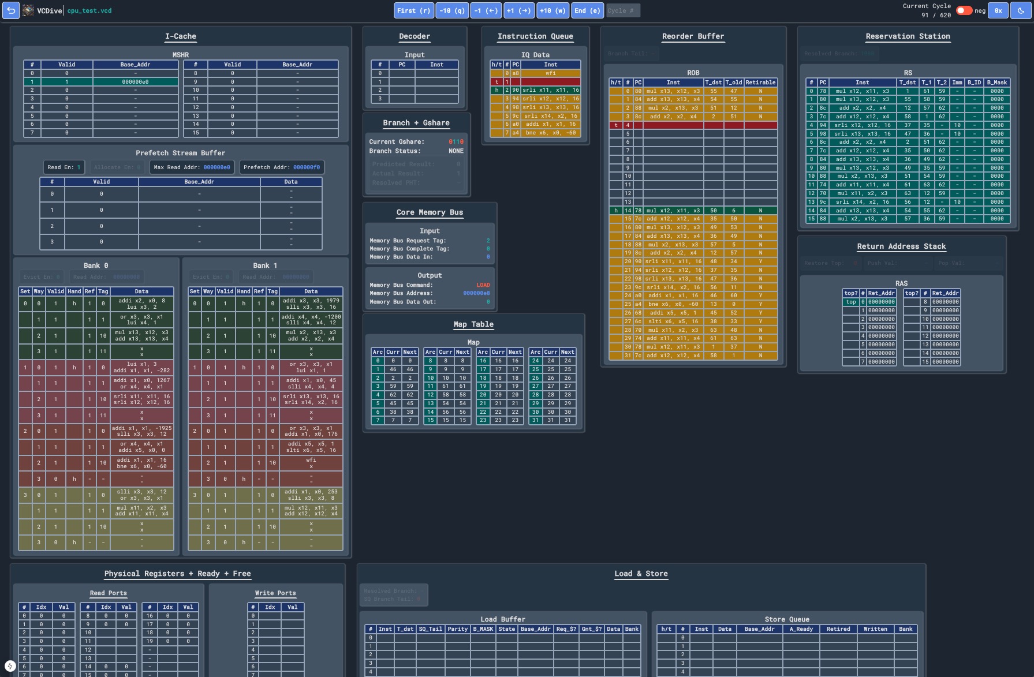Click the Prefetch Stream Buffer heading
Screen dimensions: 1034x677
click(180, 153)
